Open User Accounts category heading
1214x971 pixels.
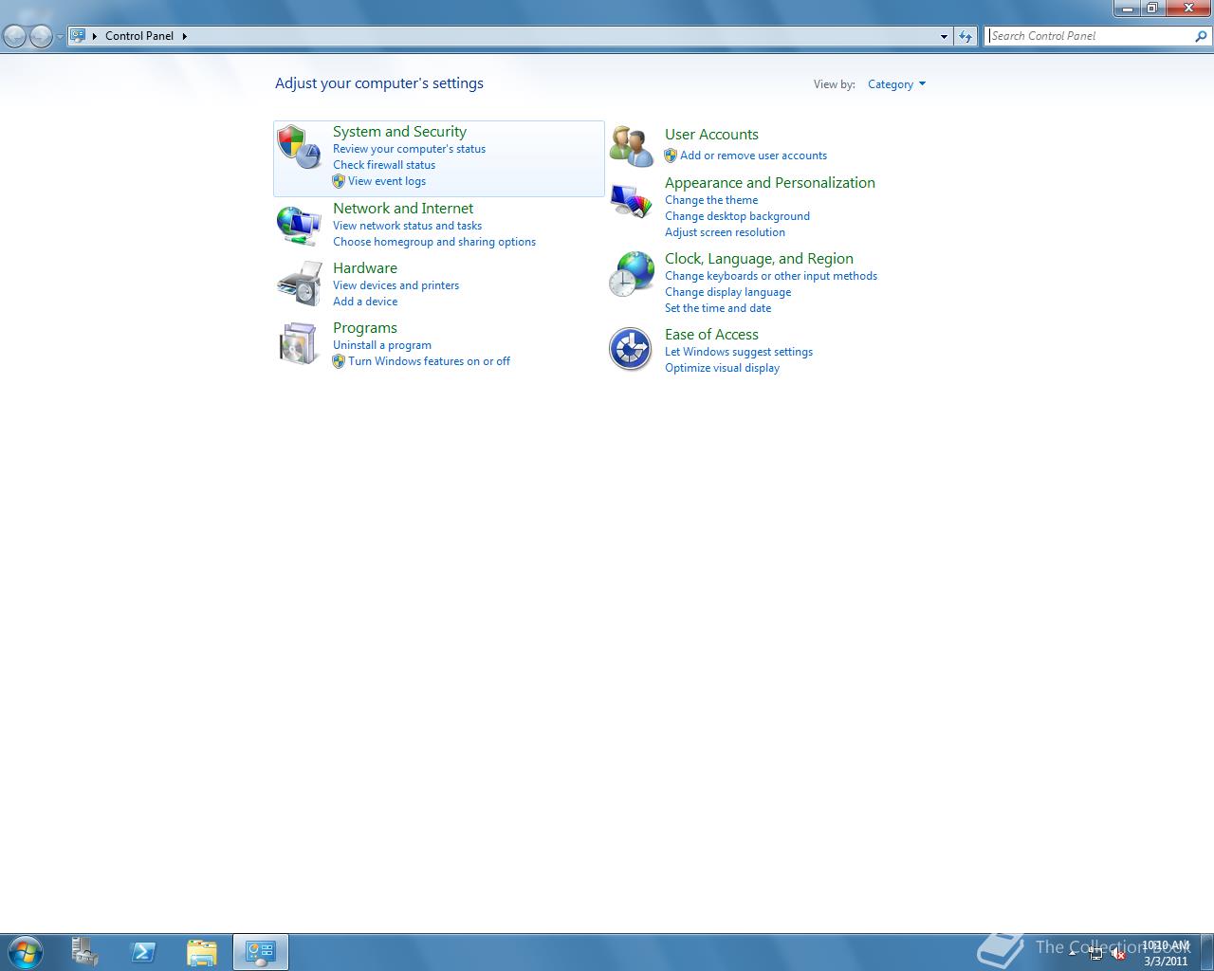coord(711,135)
